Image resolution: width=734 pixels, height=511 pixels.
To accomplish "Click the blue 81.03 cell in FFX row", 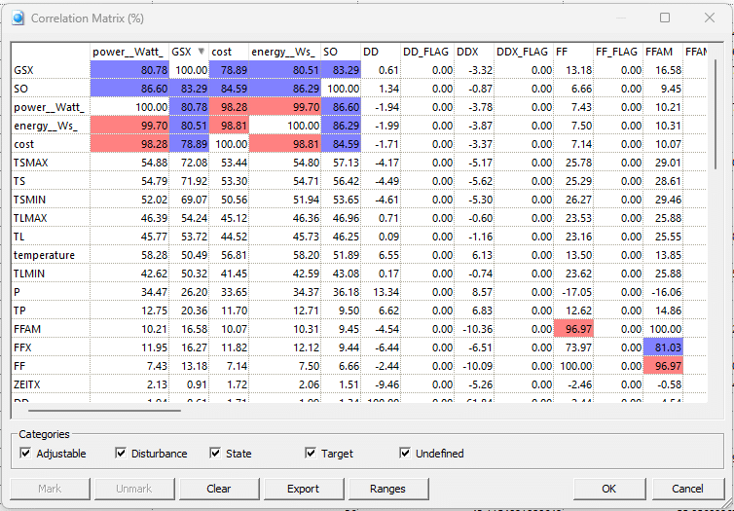I will click(664, 347).
